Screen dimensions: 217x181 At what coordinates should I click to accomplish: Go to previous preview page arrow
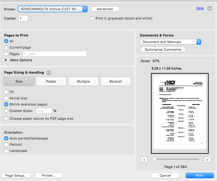(144, 160)
